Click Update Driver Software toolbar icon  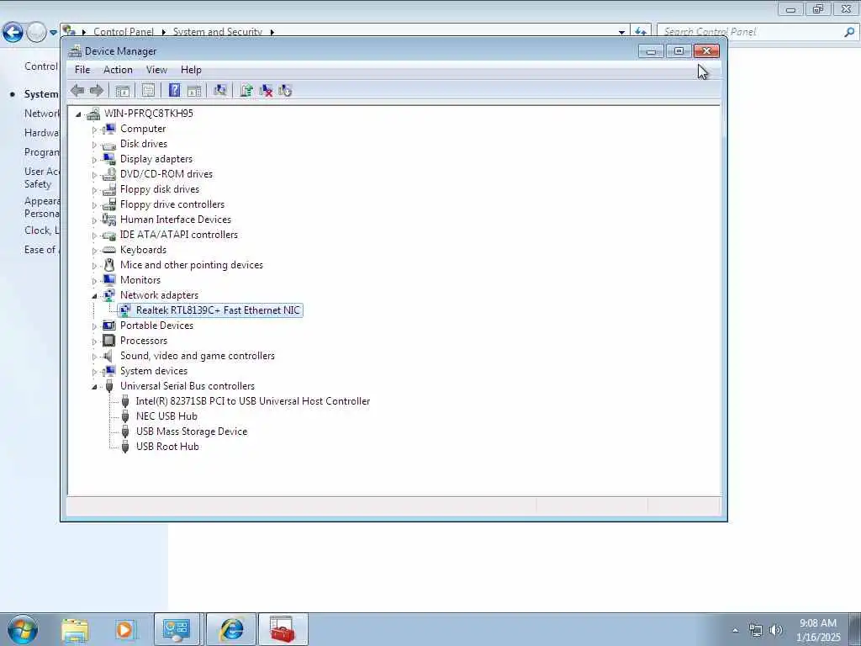pyautogui.click(x=246, y=91)
